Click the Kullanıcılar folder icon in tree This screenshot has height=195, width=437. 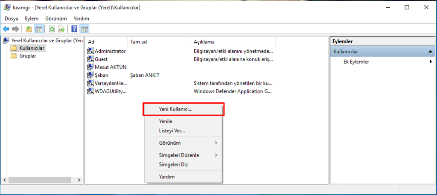(14, 48)
